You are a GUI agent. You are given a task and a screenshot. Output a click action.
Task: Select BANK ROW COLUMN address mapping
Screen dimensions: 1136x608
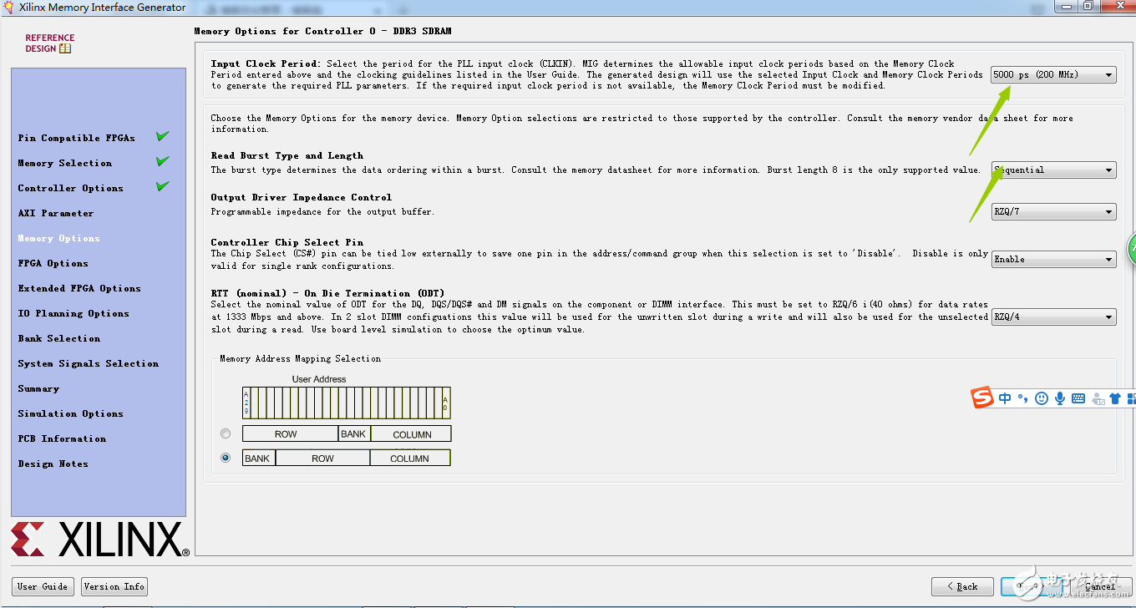point(226,458)
